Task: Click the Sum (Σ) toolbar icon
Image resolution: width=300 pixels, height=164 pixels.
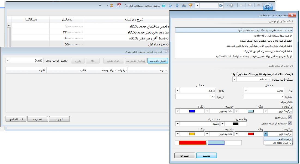Action: click(112, 5)
